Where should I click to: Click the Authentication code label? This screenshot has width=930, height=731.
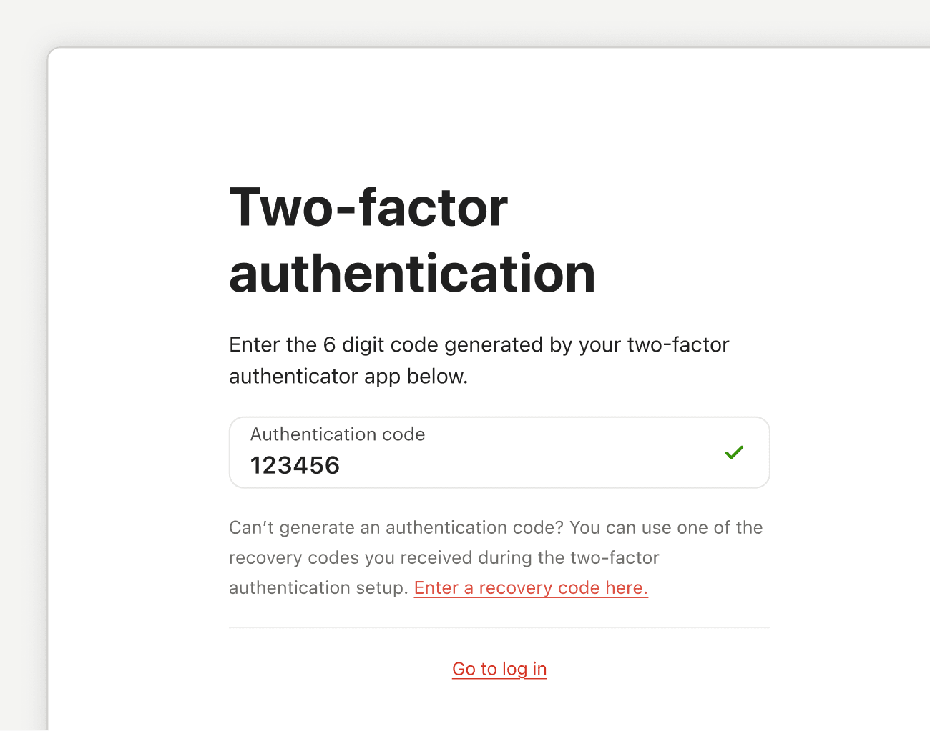tap(337, 434)
